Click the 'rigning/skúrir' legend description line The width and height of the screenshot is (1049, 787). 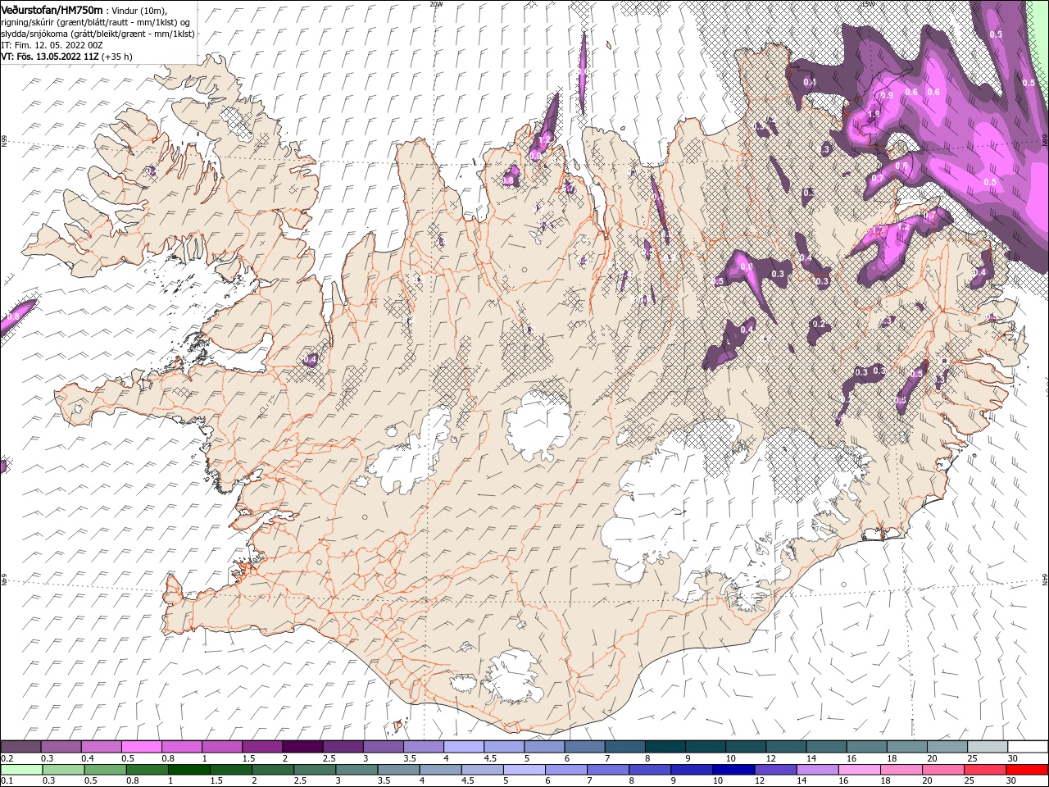(x=96, y=21)
